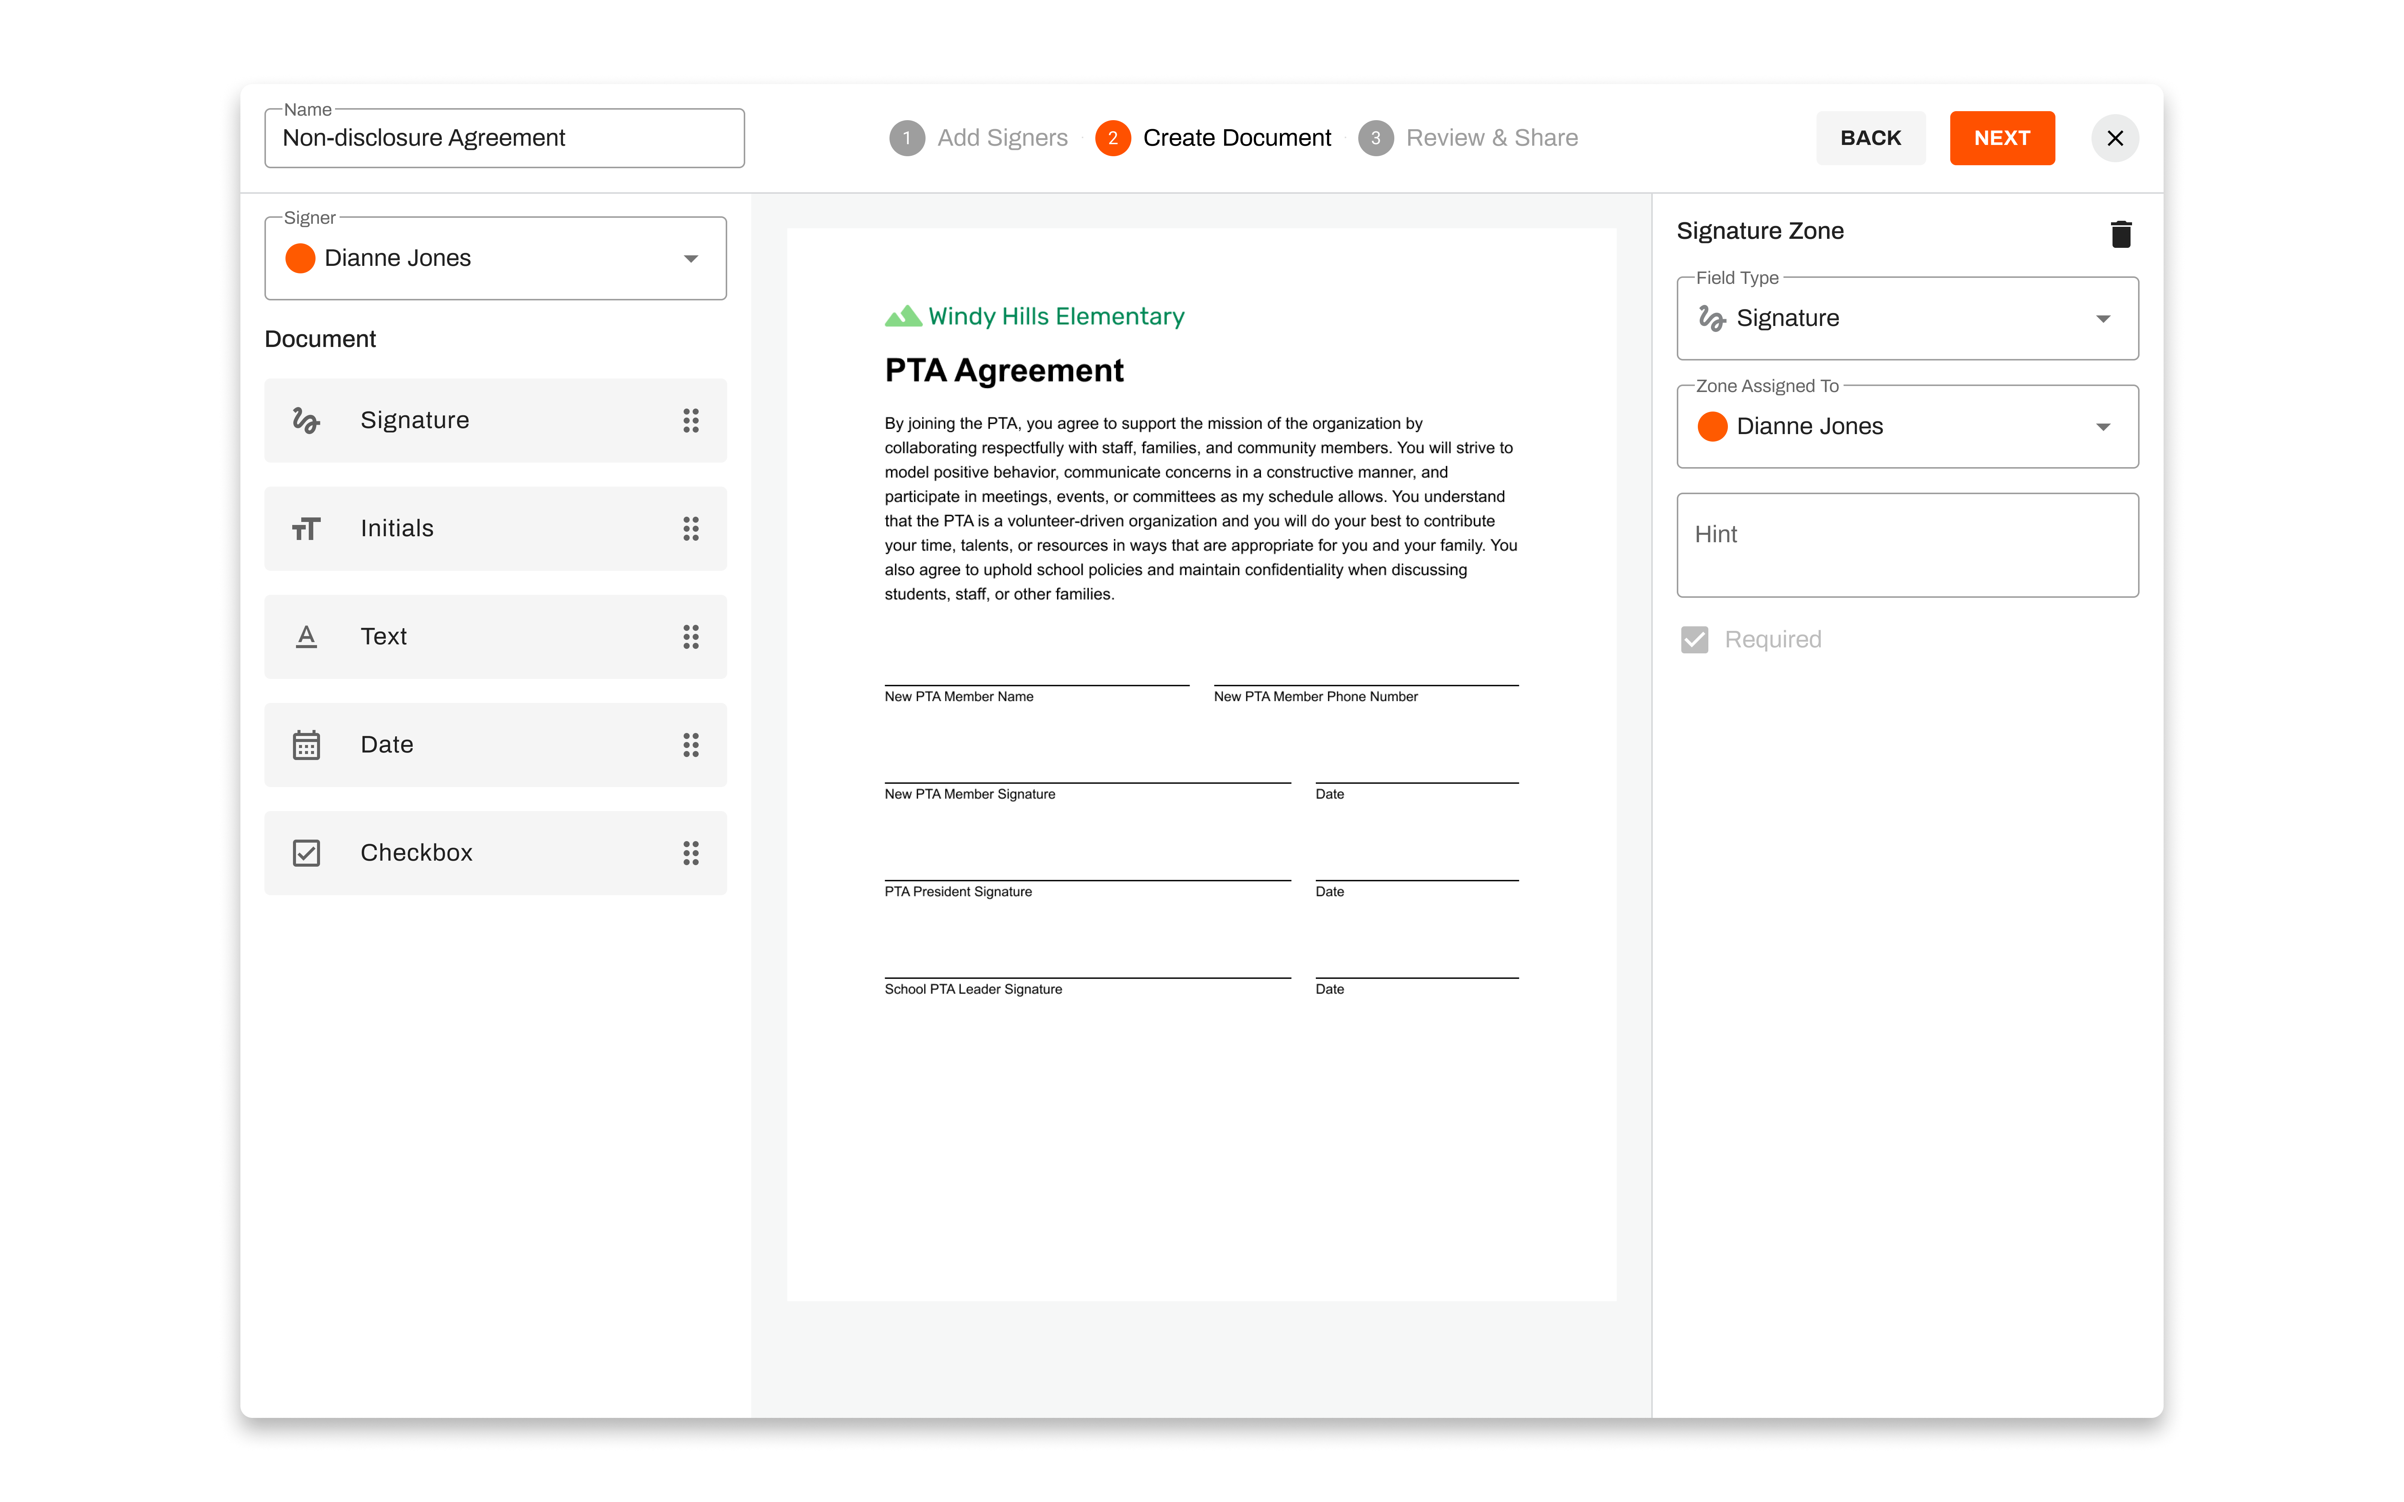Switch to the Add Signers step

(x=1001, y=137)
